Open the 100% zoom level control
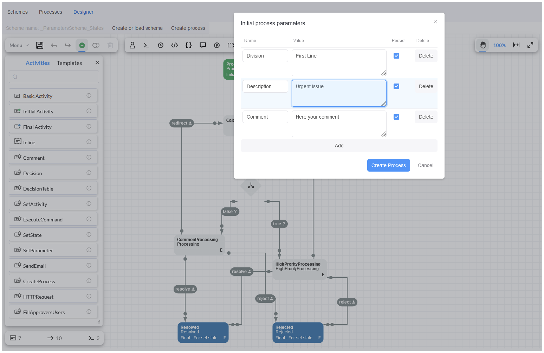544x353 pixels. pos(499,45)
